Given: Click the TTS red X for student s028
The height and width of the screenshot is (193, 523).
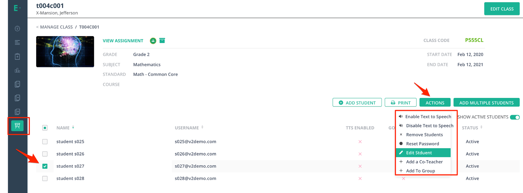Looking at the screenshot, I should pyautogui.click(x=360, y=178).
